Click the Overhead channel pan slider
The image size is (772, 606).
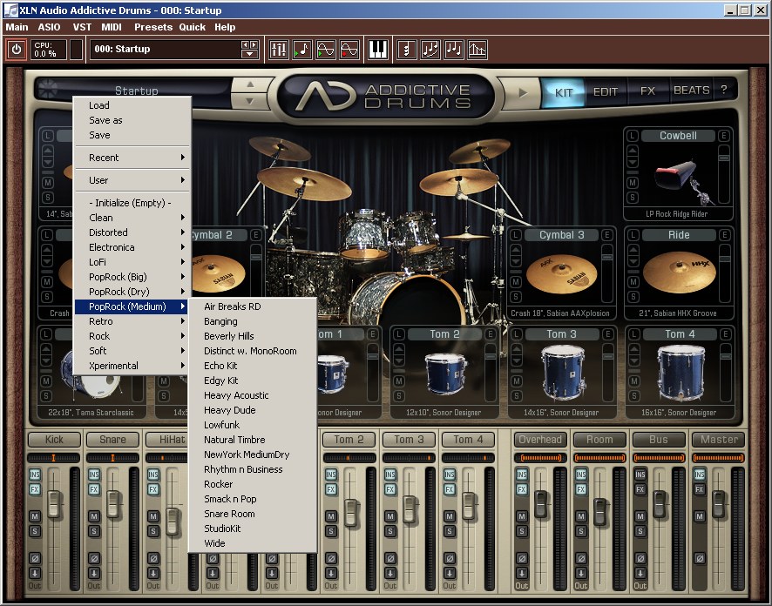click(x=540, y=458)
